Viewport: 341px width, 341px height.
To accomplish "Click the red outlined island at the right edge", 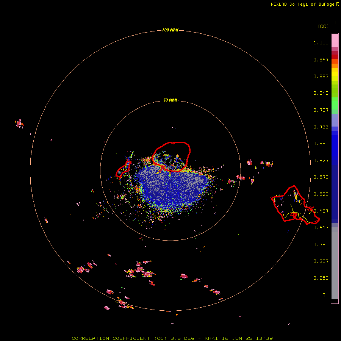I will pyautogui.click(x=295, y=205).
